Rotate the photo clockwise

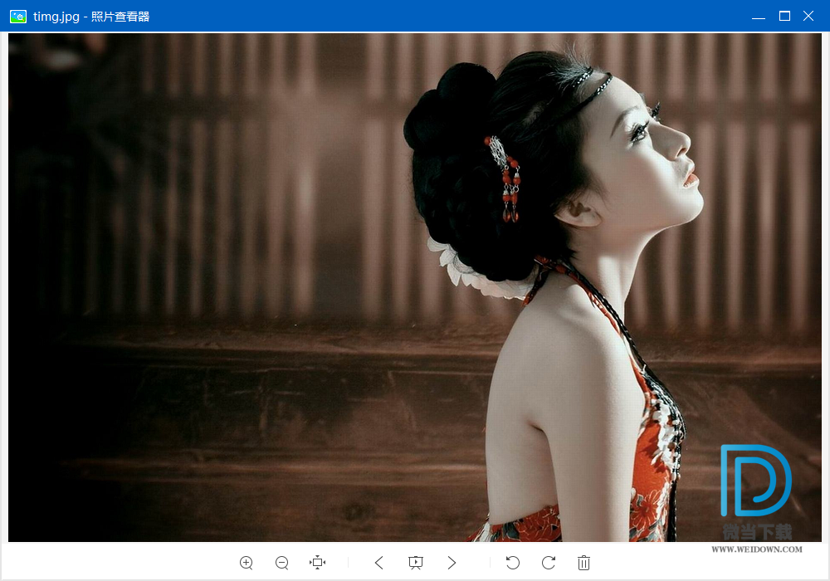point(549,563)
